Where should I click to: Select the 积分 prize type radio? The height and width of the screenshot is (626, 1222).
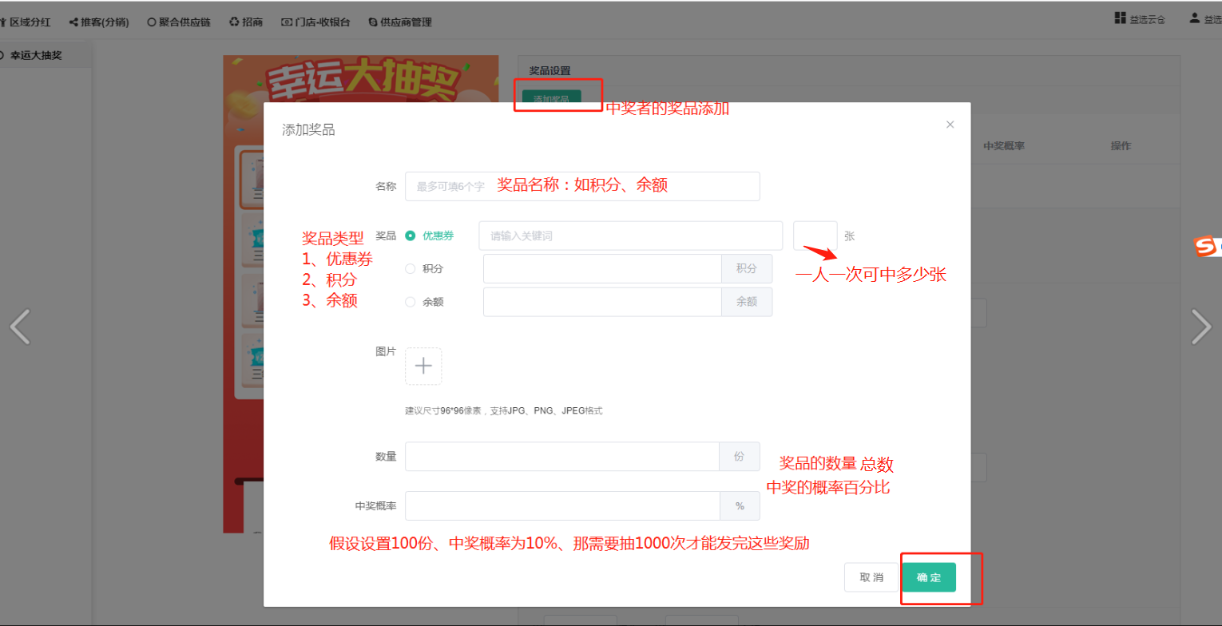[x=411, y=269]
